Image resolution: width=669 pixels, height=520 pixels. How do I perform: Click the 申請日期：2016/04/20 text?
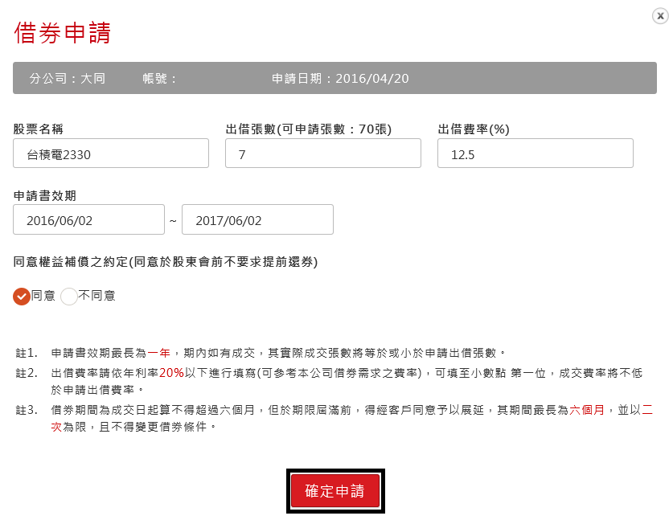[x=340, y=79]
